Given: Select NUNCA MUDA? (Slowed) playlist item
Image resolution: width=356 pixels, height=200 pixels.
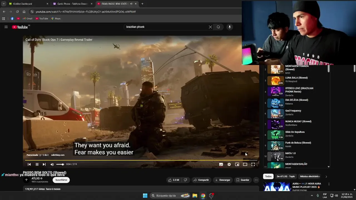Looking at the screenshot, I should point(296,124).
